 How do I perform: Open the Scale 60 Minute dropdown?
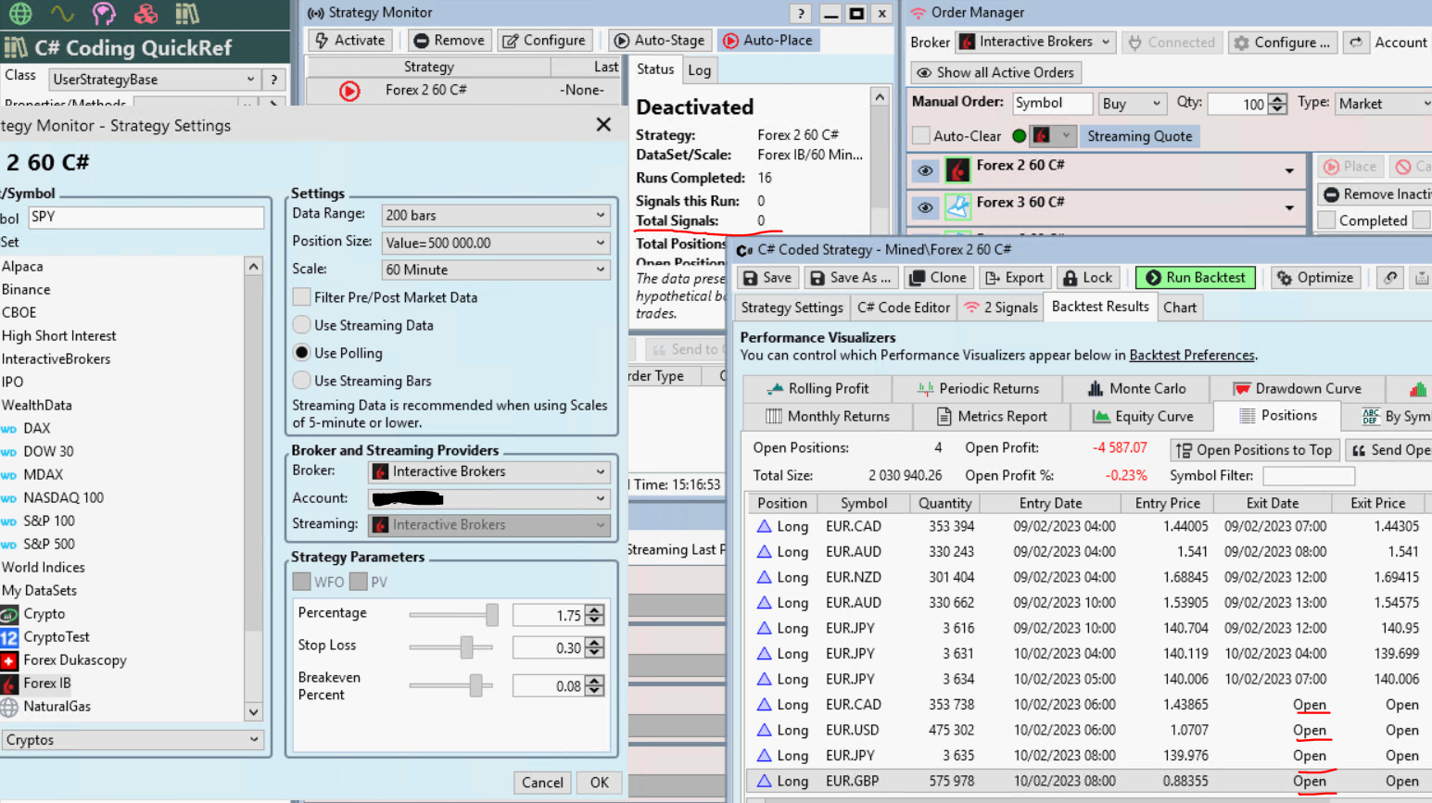pyautogui.click(x=495, y=270)
